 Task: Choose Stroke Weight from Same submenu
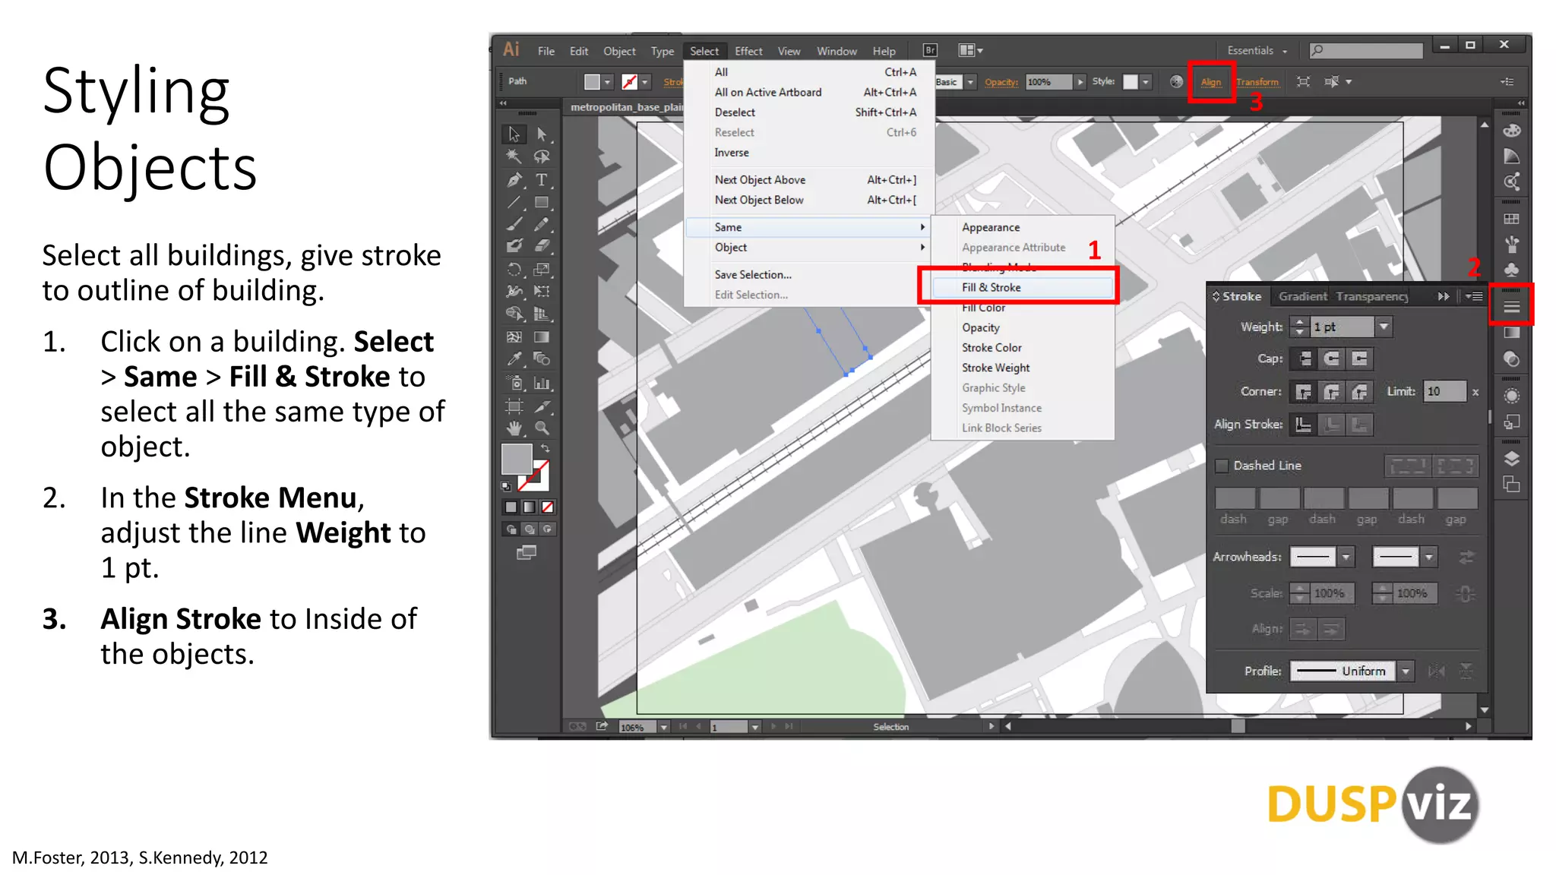tap(1023, 368)
